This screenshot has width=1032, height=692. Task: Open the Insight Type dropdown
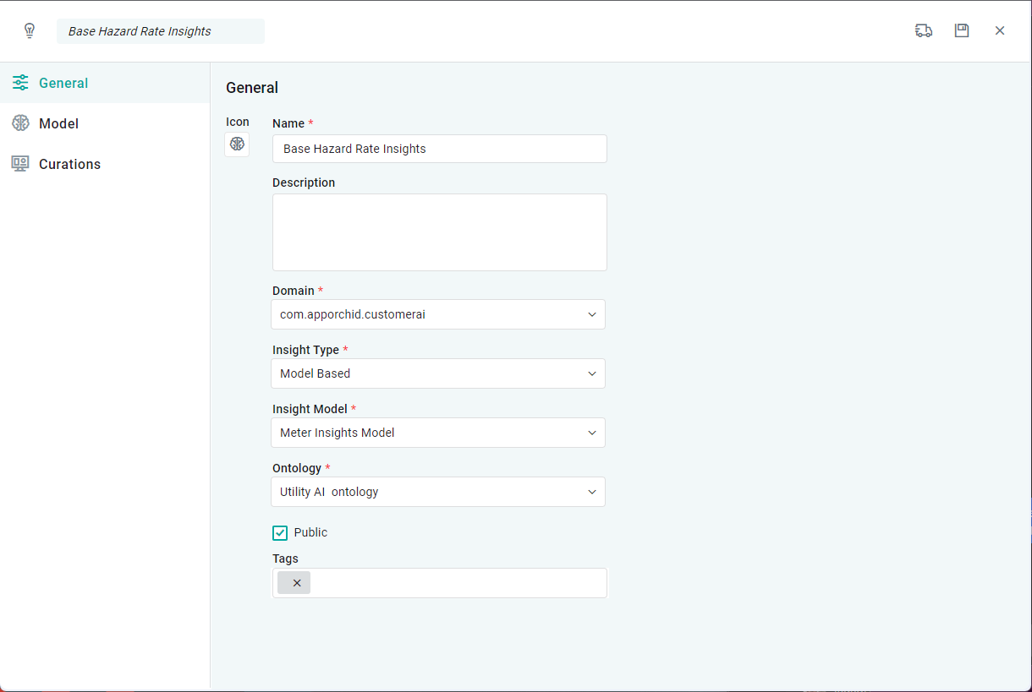coord(591,373)
